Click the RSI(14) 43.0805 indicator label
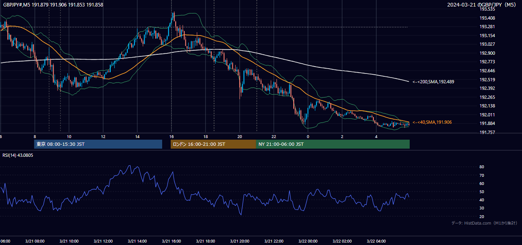 point(18,155)
